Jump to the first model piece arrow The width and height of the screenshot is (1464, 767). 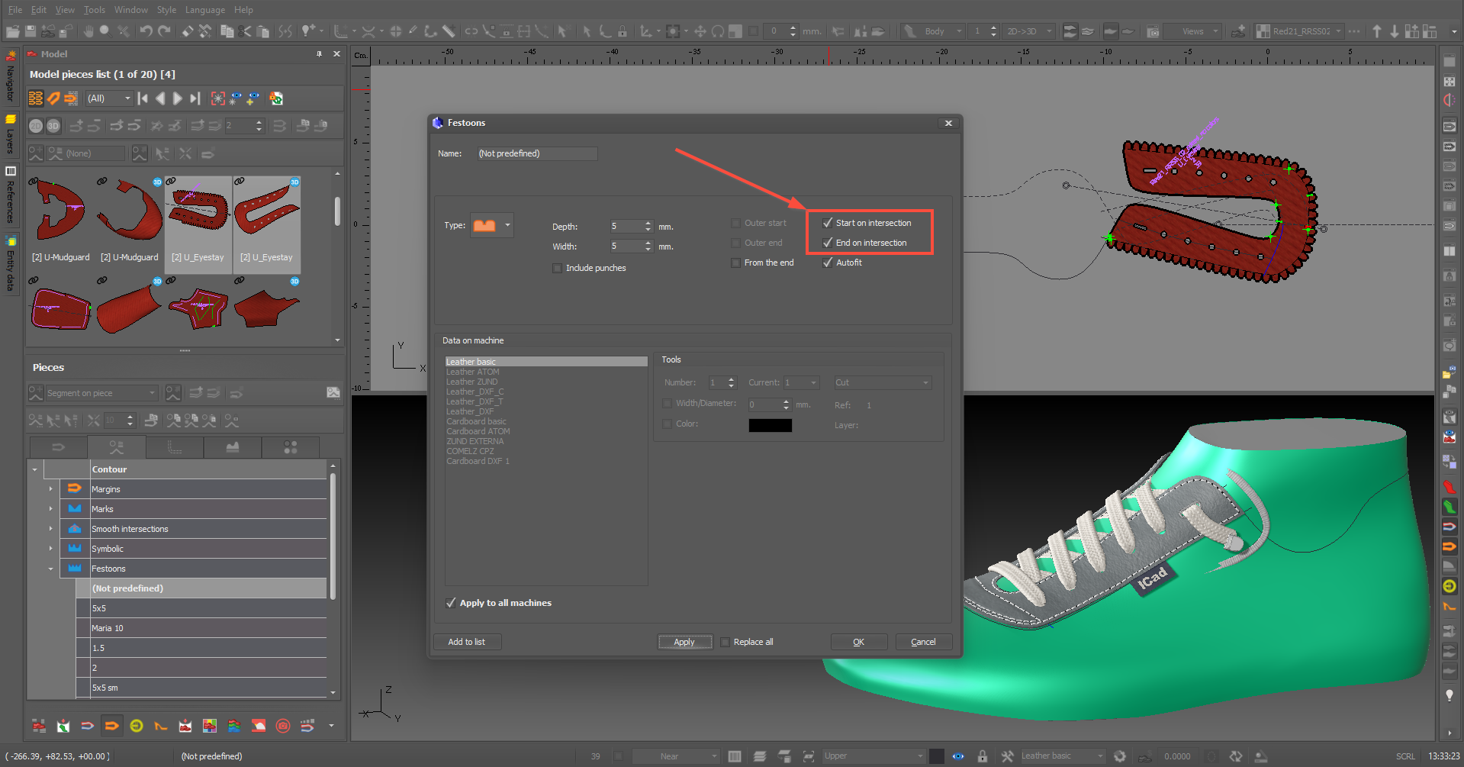[143, 98]
